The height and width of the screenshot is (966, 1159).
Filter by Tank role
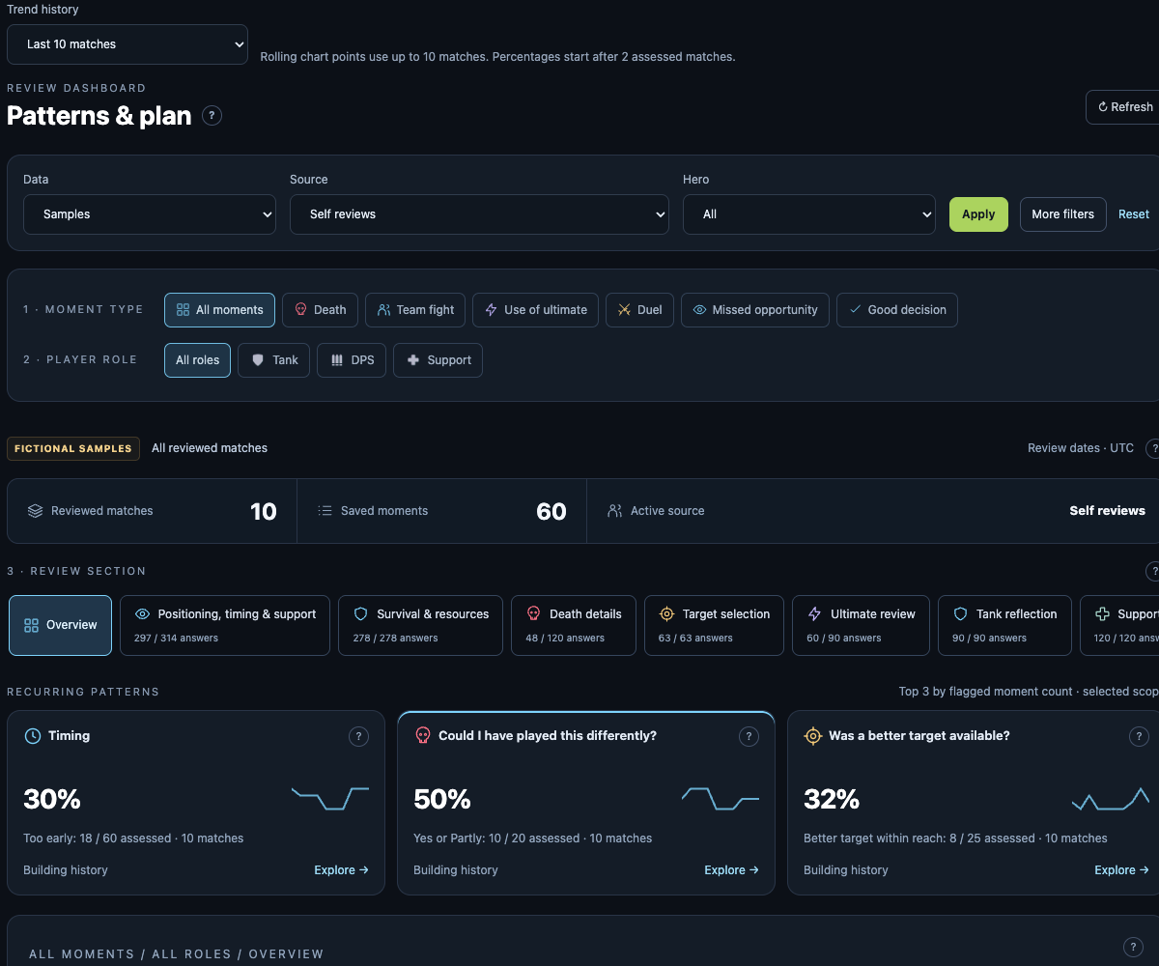tap(274, 360)
